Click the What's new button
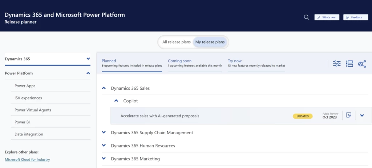This screenshot has width=372, height=168. coord(327,17)
